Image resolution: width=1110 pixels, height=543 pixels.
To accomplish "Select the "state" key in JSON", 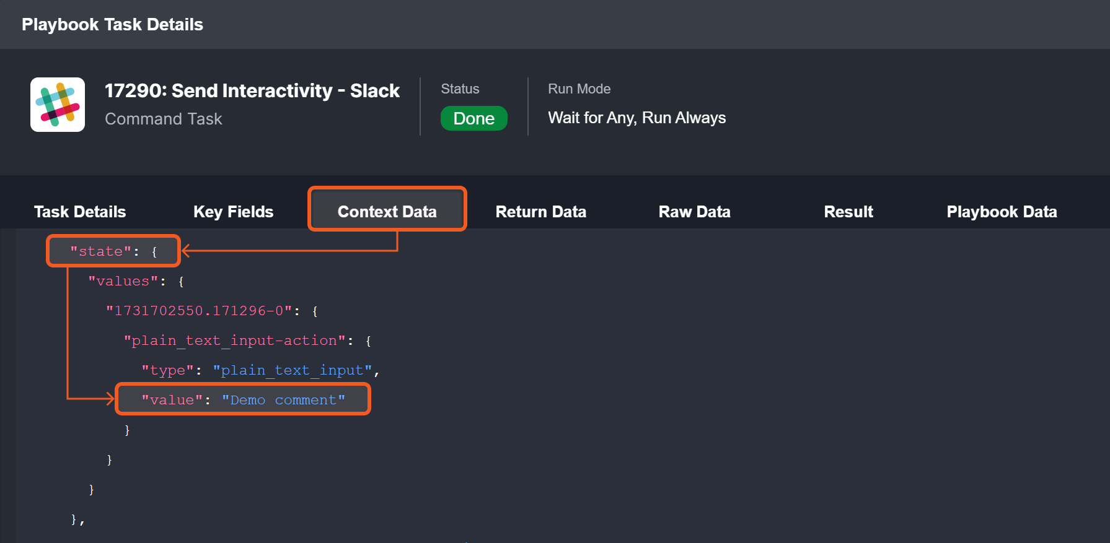I will tap(100, 251).
